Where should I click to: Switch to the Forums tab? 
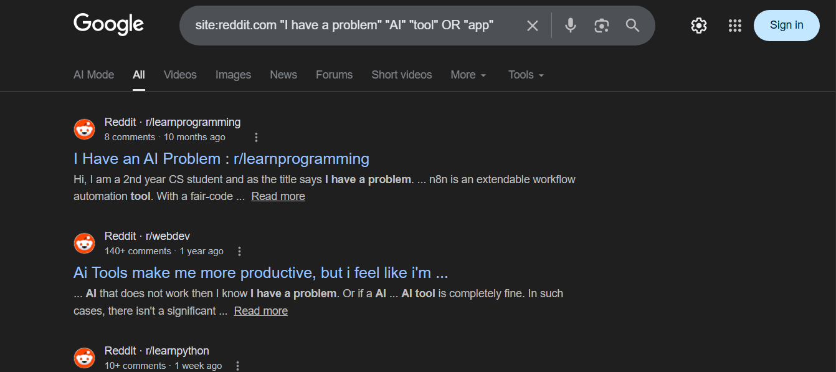[x=334, y=75]
